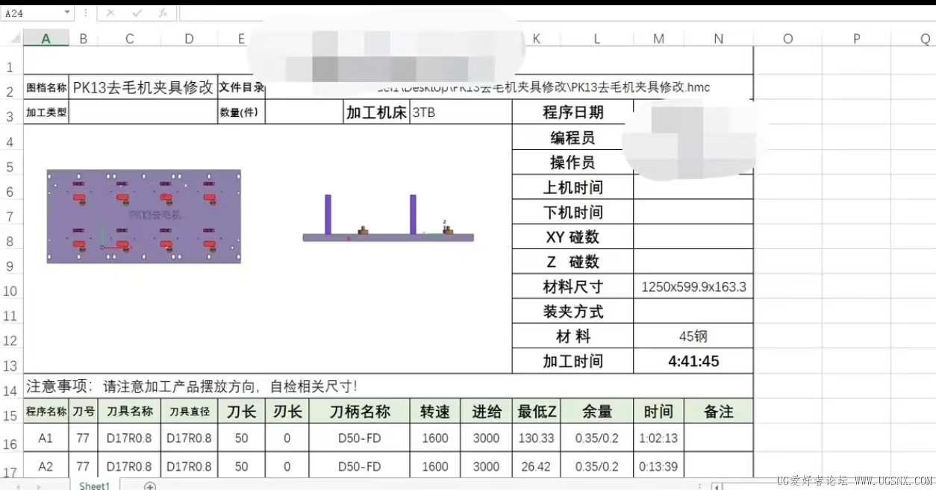Add a new sheet with the plus icon
Screen dimensions: 936x490
[150, 486]
